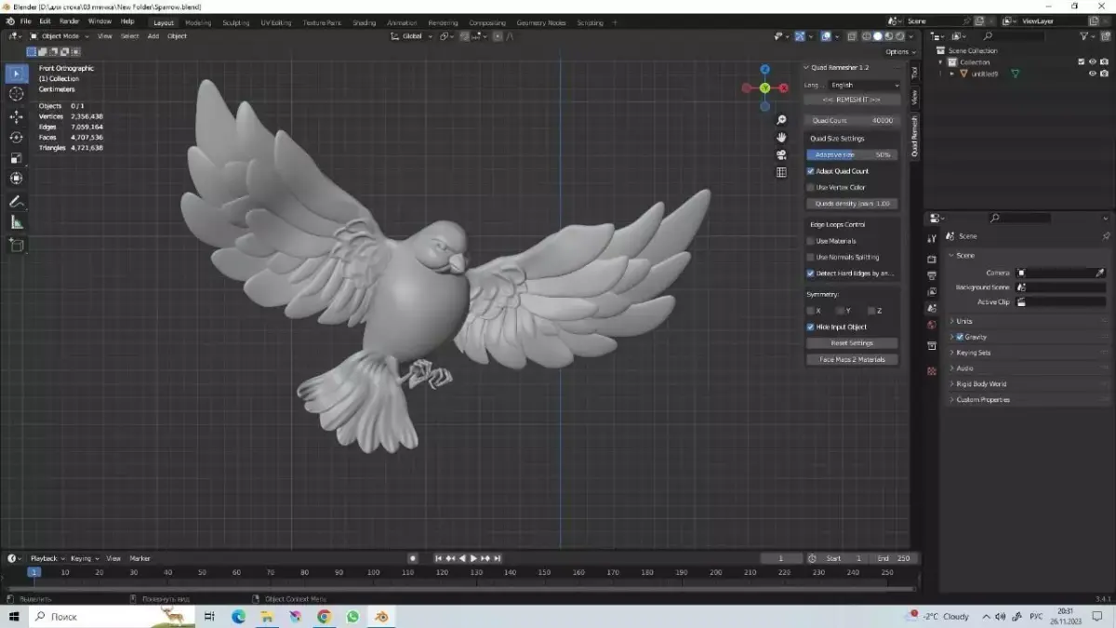Select the Cursor tool
The height and width of the screenshot is (628, 1116).
pyautogui.click(x=17, y=94)
